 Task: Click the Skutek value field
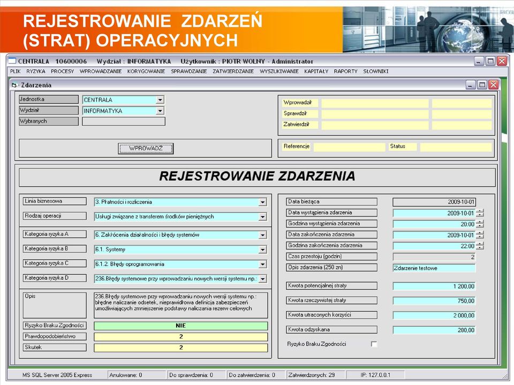coord(180,348)
